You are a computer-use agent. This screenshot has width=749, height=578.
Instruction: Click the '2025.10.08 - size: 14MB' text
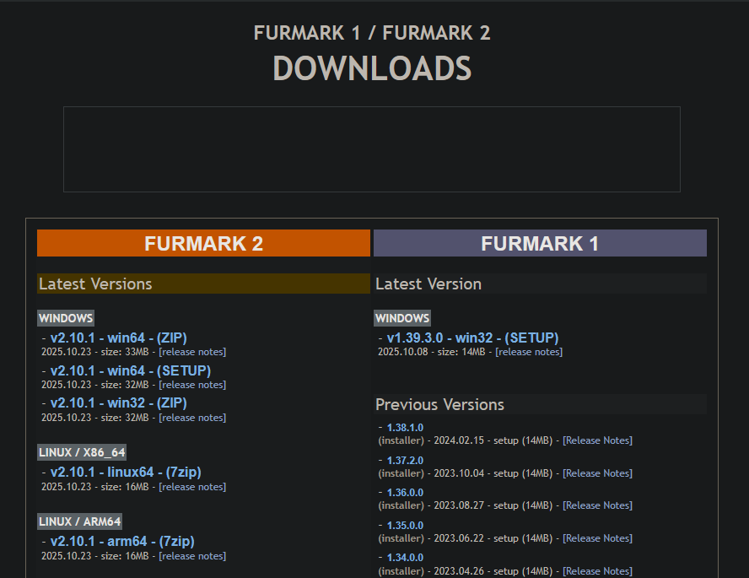click(x=431, y=352)
